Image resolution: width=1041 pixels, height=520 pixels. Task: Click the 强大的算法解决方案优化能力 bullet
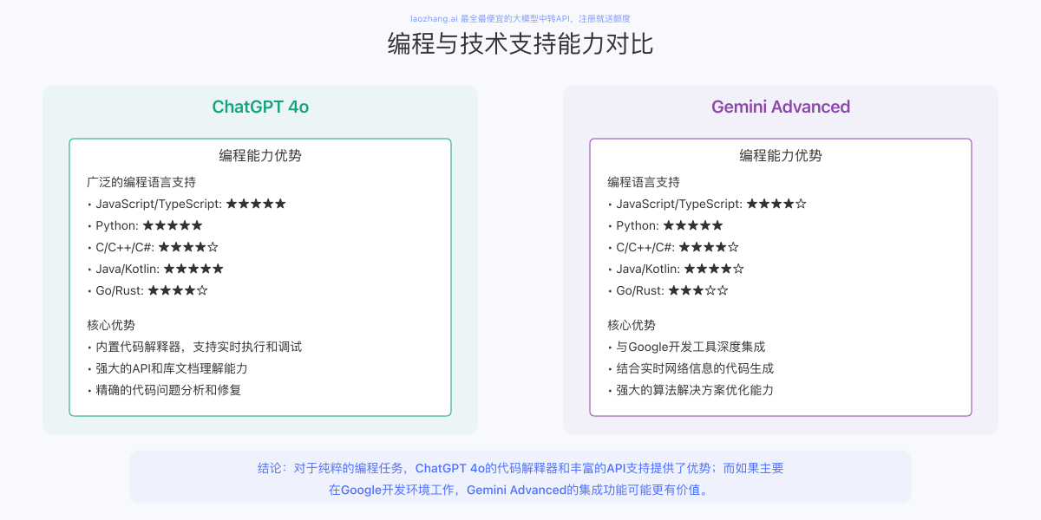tap(691, 390)
